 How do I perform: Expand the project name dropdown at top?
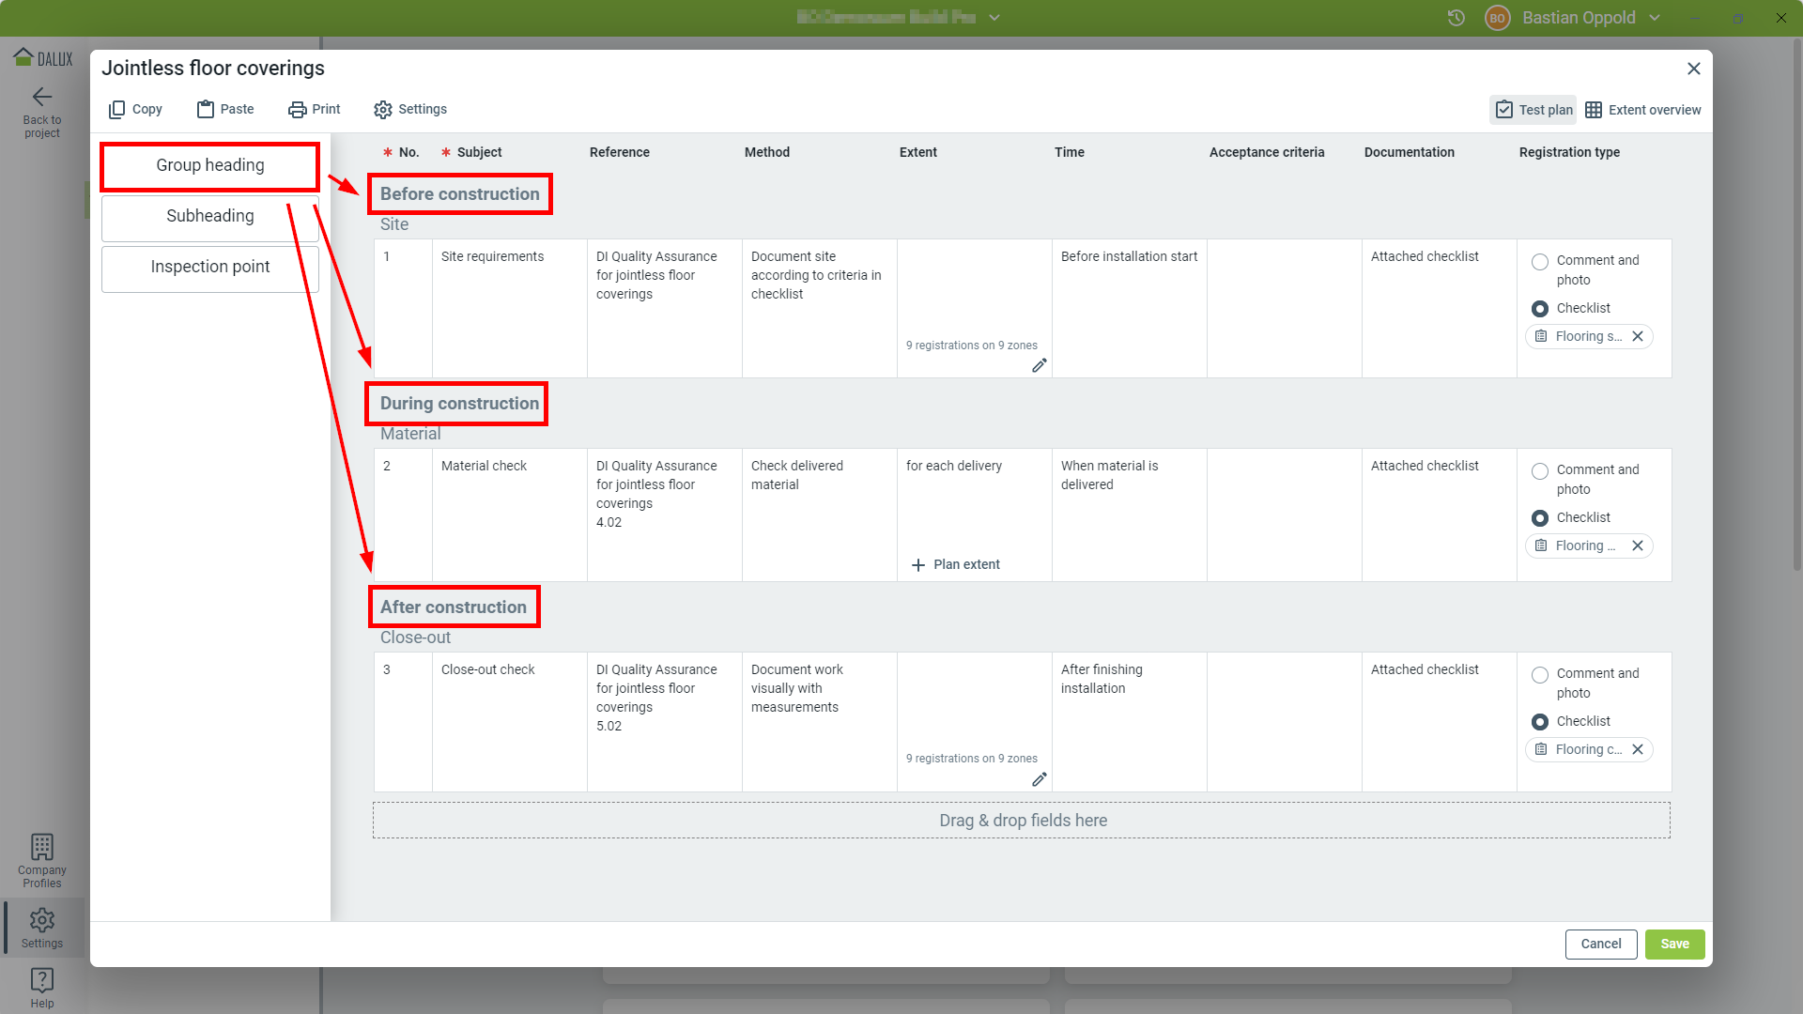click(x=994, y=18)
